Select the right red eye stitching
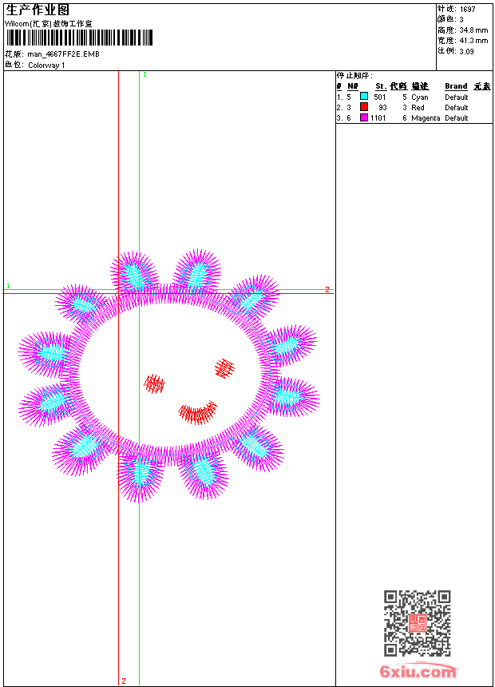Screen dimensions: 495x687 [x=224, y=368]
